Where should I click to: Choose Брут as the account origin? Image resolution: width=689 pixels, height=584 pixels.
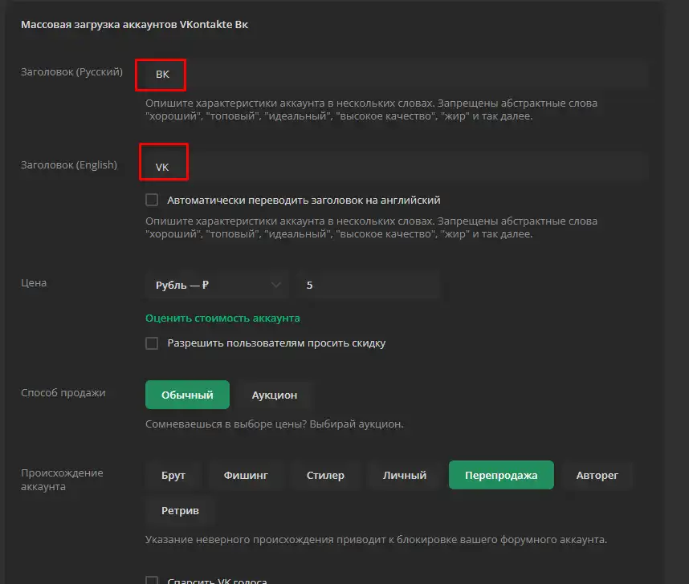click(x=173, y=475)
